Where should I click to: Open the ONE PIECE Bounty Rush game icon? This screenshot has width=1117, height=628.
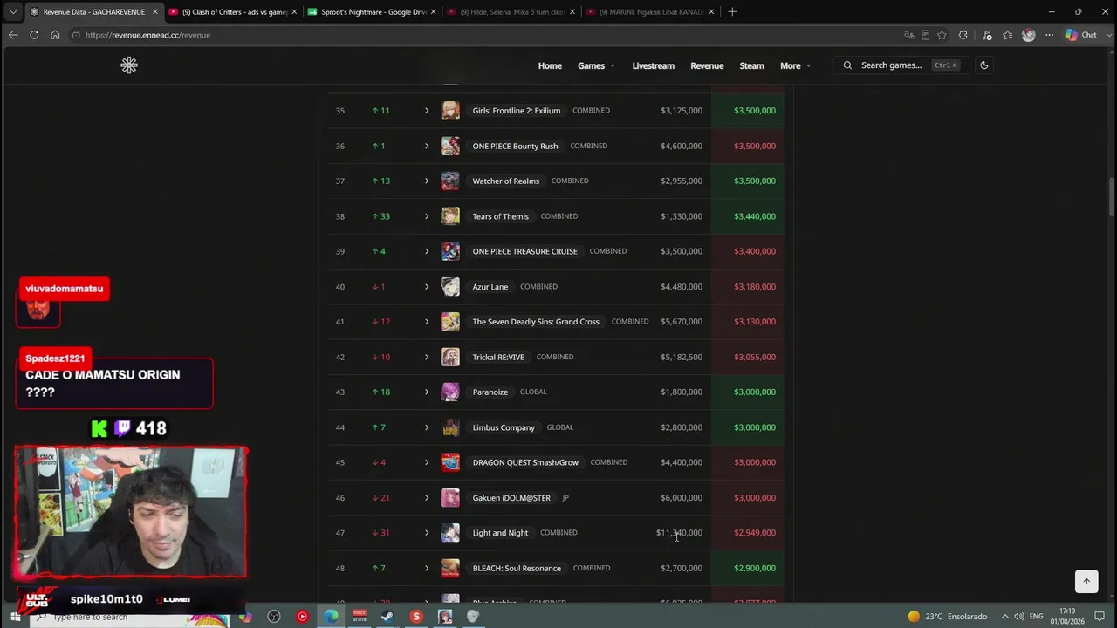[450, 146]
